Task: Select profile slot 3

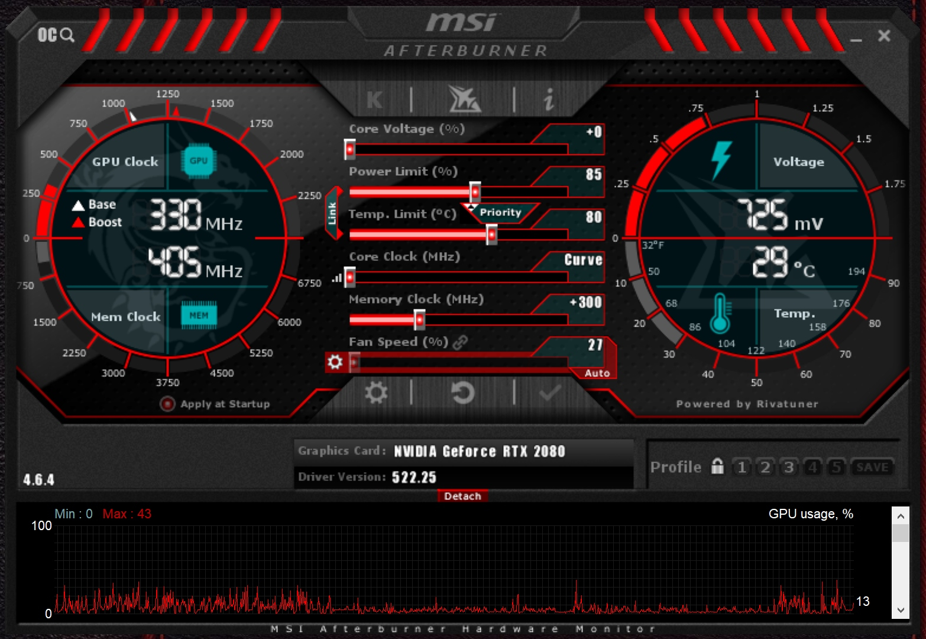Action: click(789, 467)
